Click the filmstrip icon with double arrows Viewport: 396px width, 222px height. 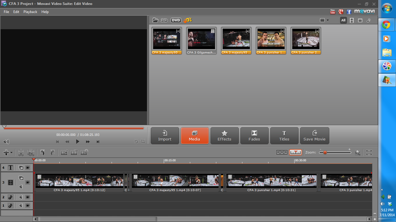click(x=75, y=152)
